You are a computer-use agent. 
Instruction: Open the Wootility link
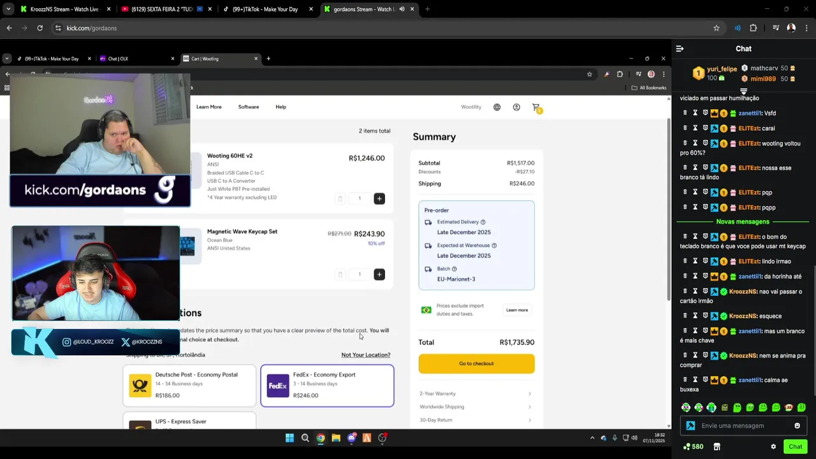pyautogui.click(x=471, y=107)
